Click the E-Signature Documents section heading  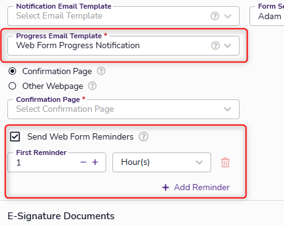pyautogui.click(x=61, y=216)
